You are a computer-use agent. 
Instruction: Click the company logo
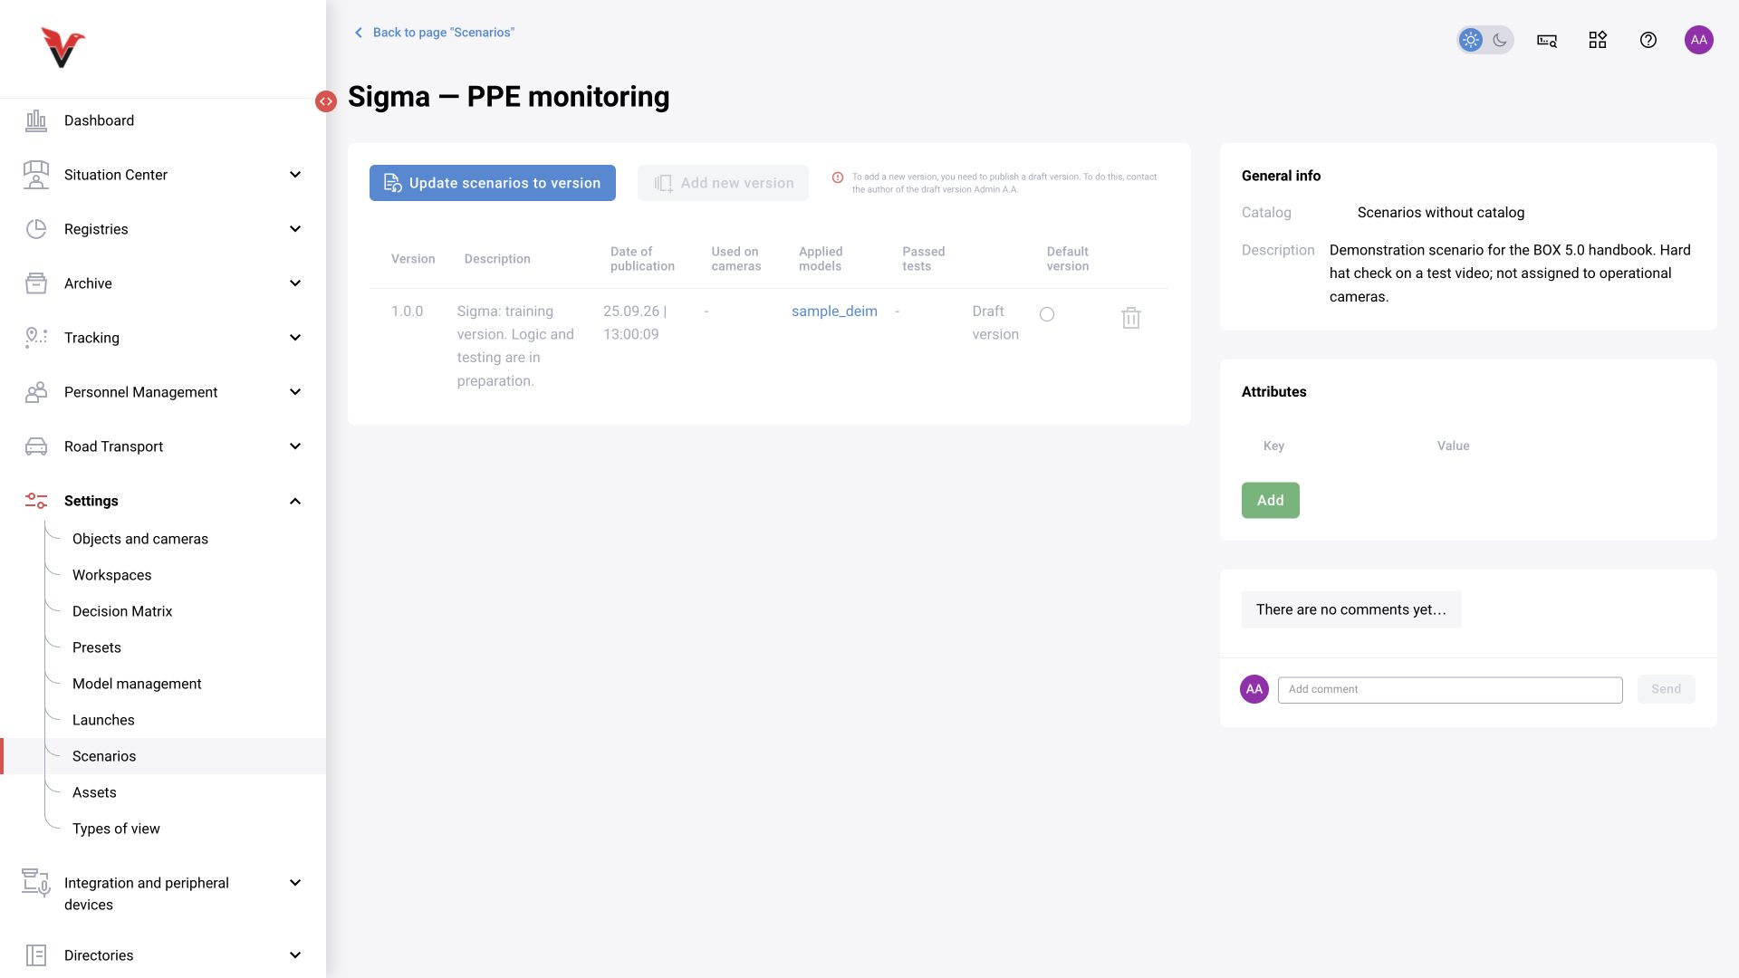click(62, 48)
